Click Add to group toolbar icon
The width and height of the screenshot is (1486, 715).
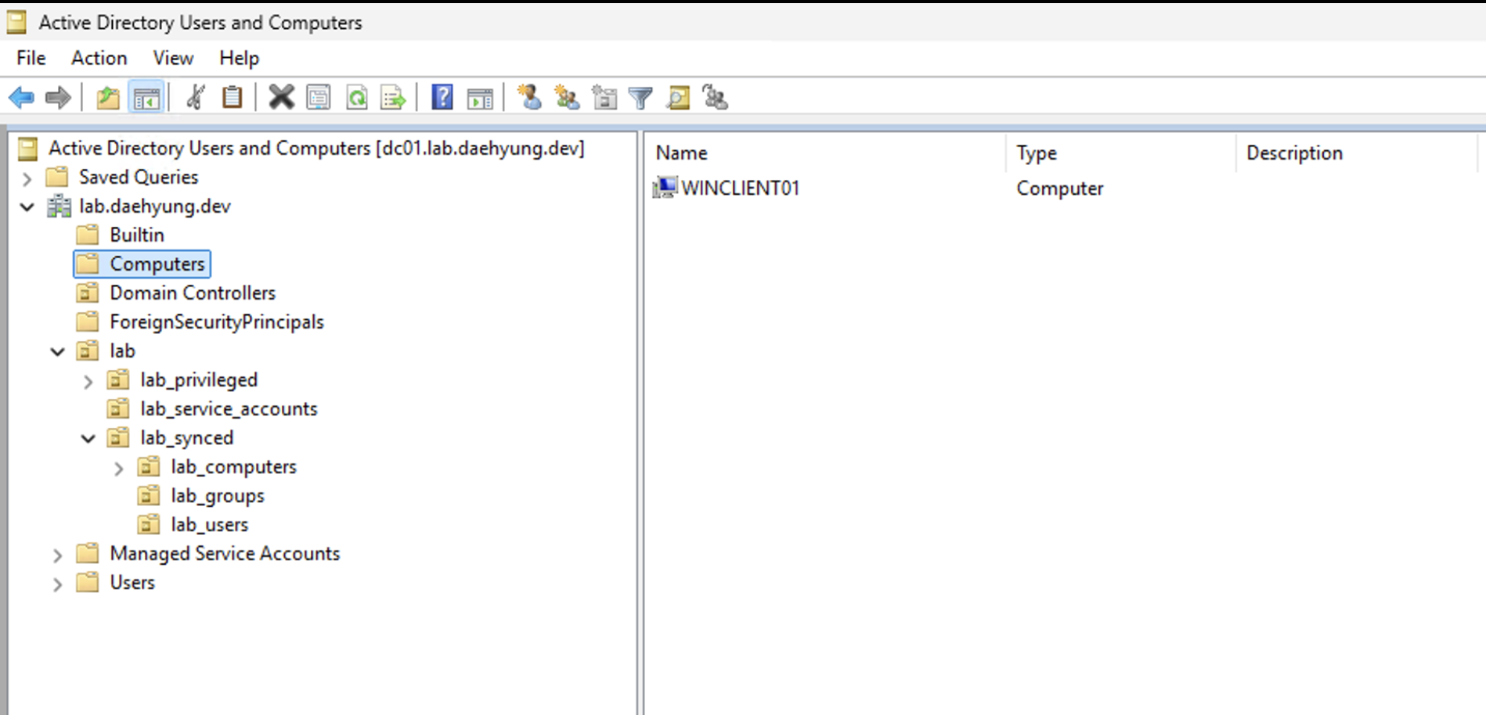(716, 98)
